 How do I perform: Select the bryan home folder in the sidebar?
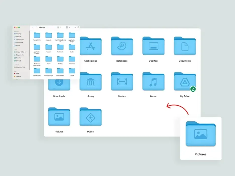coord(17,46)
